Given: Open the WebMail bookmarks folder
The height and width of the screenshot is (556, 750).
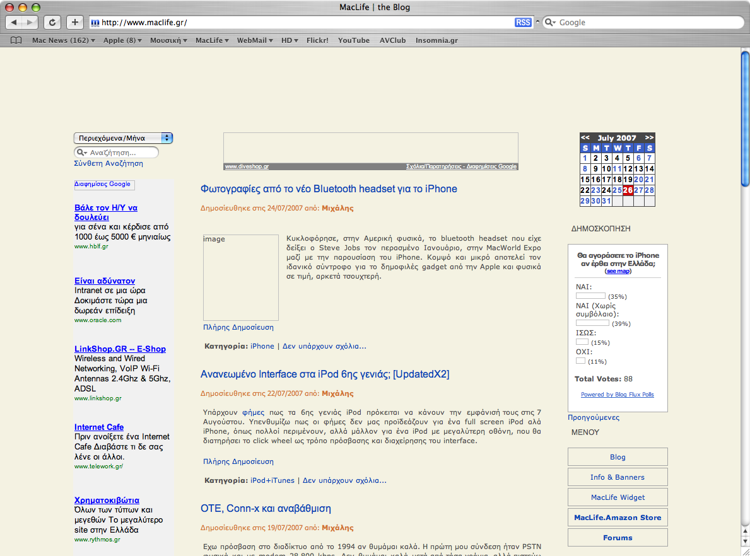Looking at the screenshot, I should pos(255,40).
